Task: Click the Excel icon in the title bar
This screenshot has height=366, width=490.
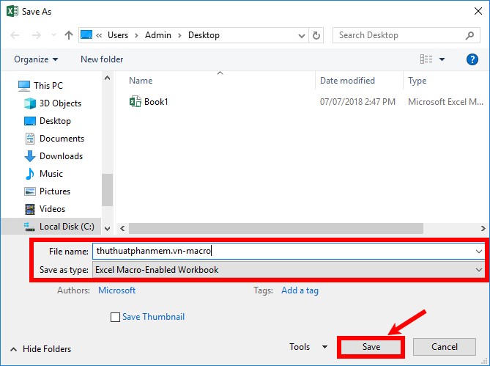Action: (12, 11)
